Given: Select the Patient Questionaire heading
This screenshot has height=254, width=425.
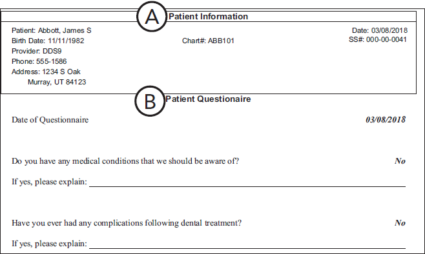Looking at the screenshot, I should (x=208, y=99).
